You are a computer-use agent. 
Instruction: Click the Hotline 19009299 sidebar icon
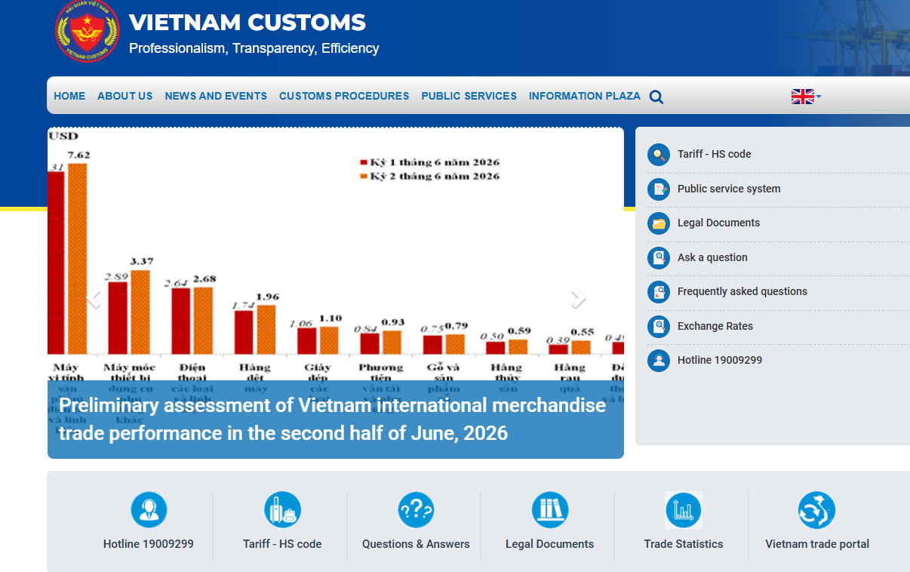[659, 361]
